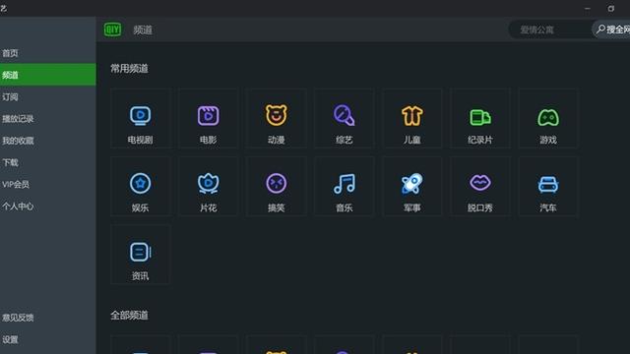Click the 常用频道 section heading
This screenshot has height=354, width=630.
pyautogui.click(x=129, y=69)
